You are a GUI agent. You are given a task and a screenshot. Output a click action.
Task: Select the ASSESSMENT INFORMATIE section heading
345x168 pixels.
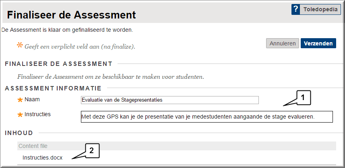53,88
